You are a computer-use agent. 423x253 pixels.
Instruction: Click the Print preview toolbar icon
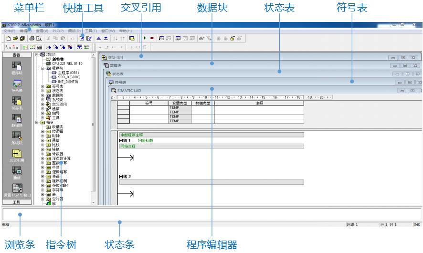point(39,38)
